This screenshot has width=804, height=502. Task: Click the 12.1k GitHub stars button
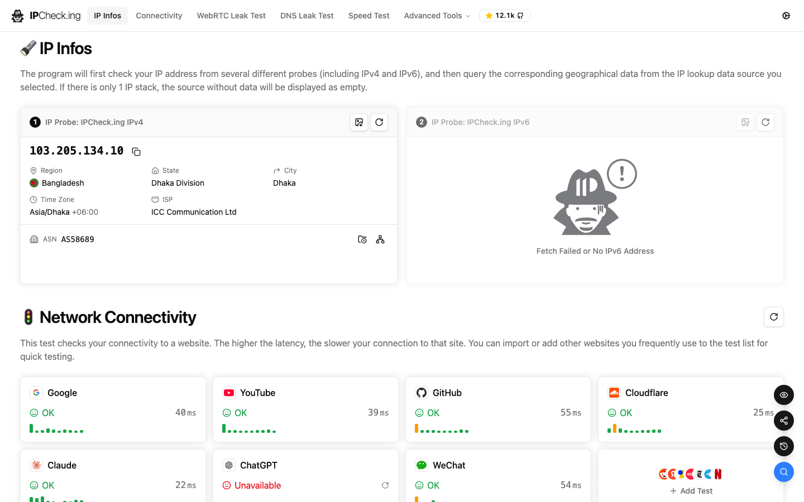pos(505,16)
